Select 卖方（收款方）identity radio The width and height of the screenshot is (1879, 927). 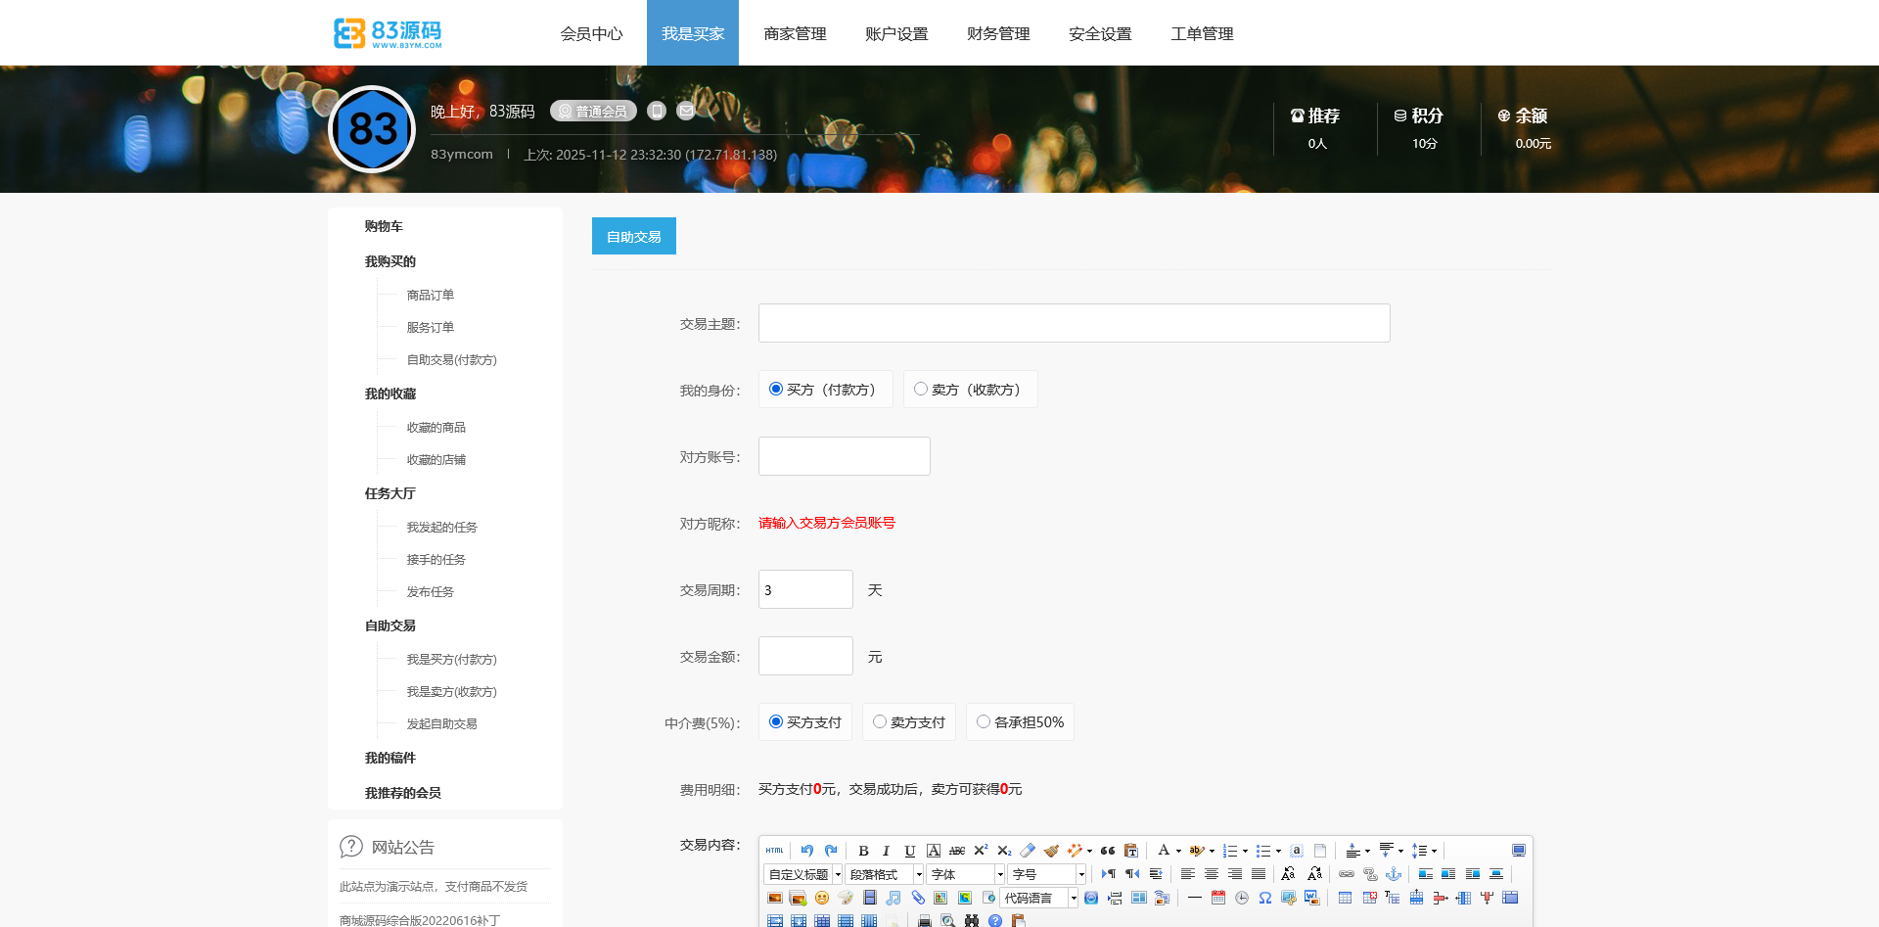(921, 389)
